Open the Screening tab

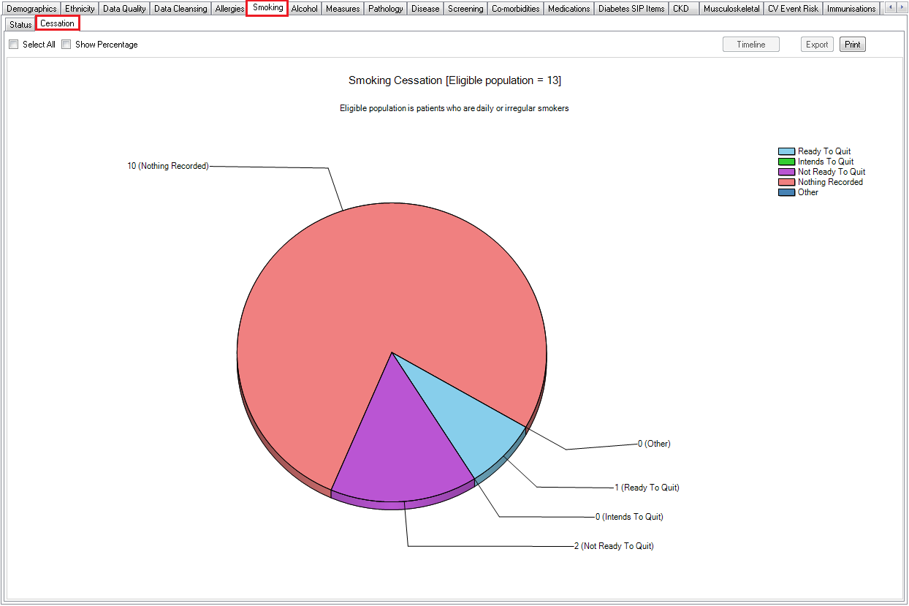tap(465, 9)
